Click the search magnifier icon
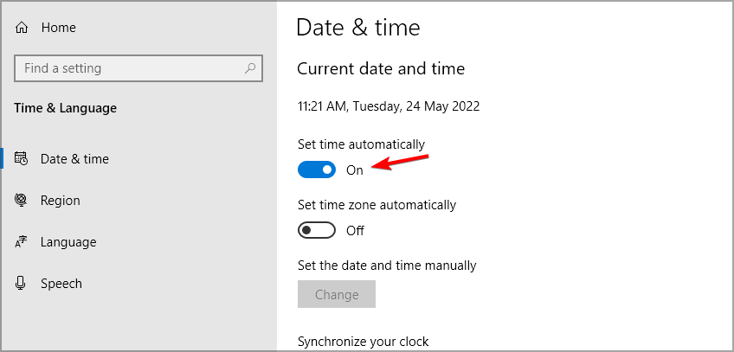This screenshot has width=734, height=352. coord(250,68)
